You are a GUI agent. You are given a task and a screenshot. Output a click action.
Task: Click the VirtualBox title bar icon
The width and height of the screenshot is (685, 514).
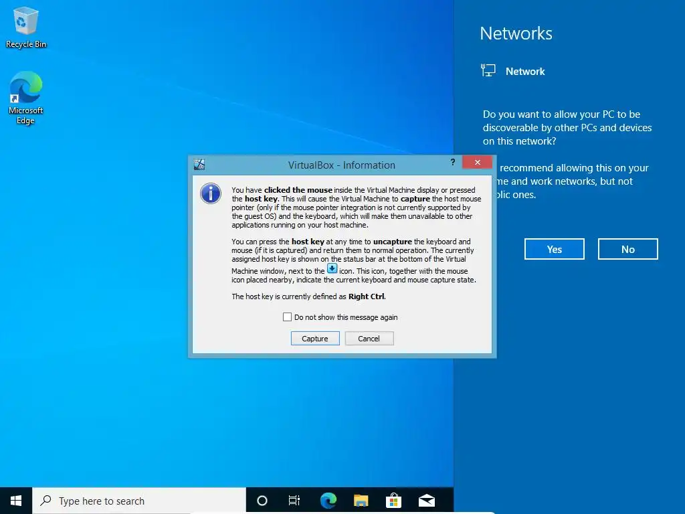pos(199,165)
